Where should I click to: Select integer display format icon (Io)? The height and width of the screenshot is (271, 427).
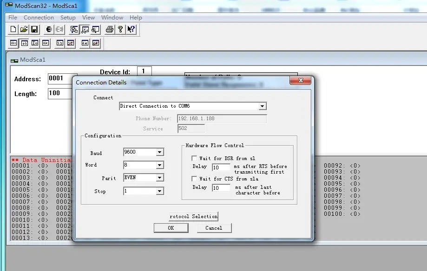point(35,43)
